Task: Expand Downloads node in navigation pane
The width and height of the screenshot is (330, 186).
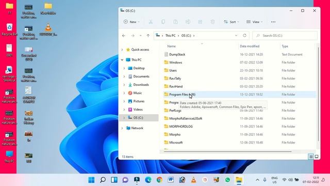Action: 124,85
